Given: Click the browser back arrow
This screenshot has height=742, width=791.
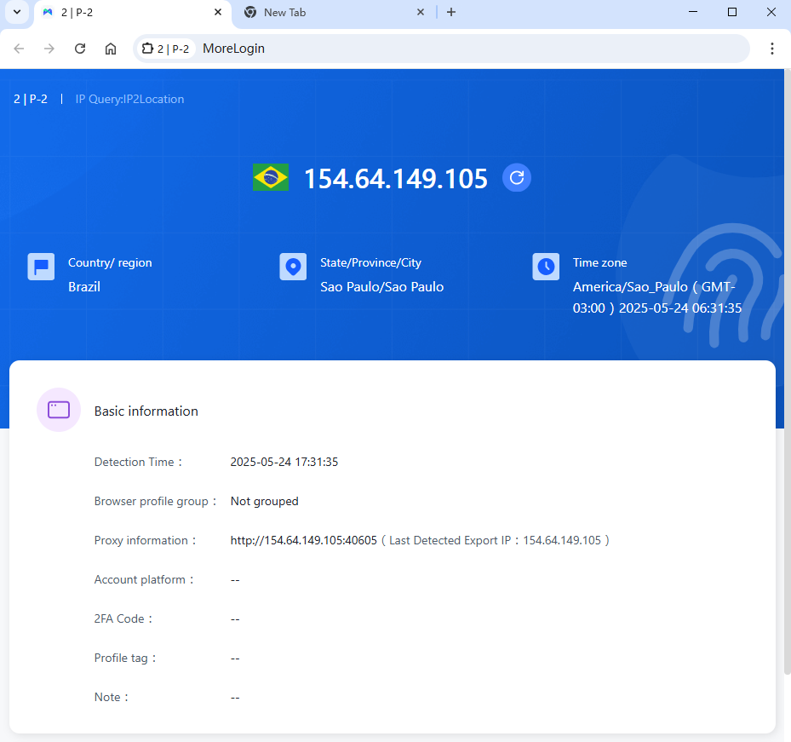Looking at the screenshot, I should 19,49.
